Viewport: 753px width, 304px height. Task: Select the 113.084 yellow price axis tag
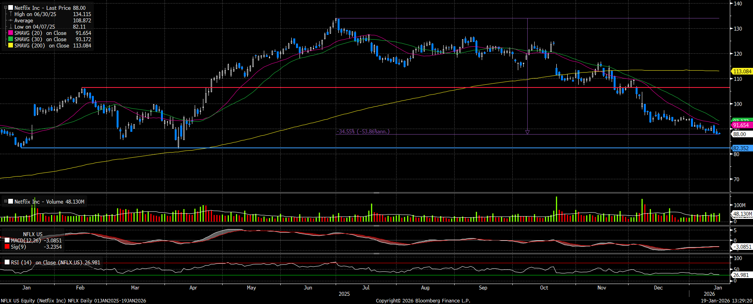coord(742,71)
